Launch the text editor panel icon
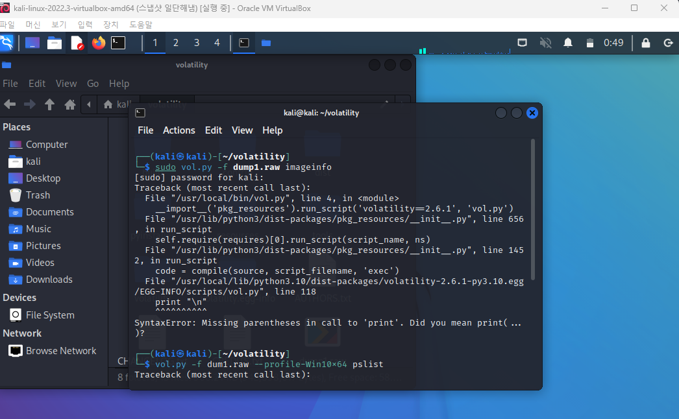Screen dimensions: 679x419 pyautogui.click(x=77, y=43)
